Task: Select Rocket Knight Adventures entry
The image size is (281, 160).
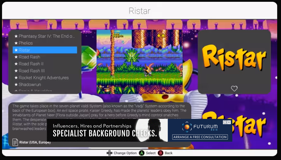Action: [x=45, y=78]
